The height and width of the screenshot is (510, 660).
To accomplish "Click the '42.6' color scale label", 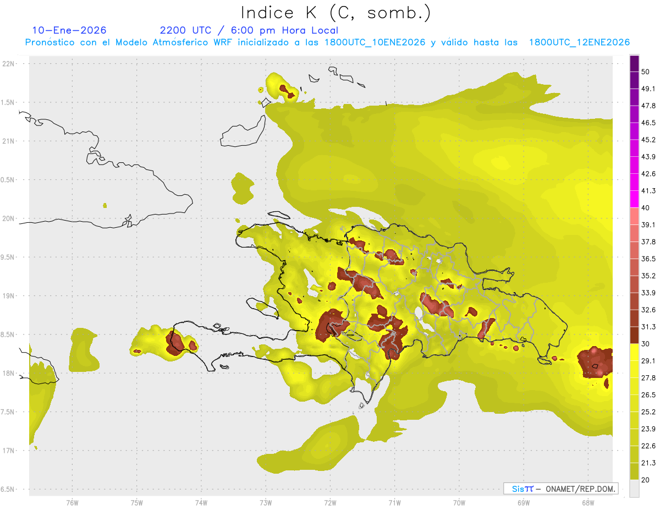I will (648, 174).
